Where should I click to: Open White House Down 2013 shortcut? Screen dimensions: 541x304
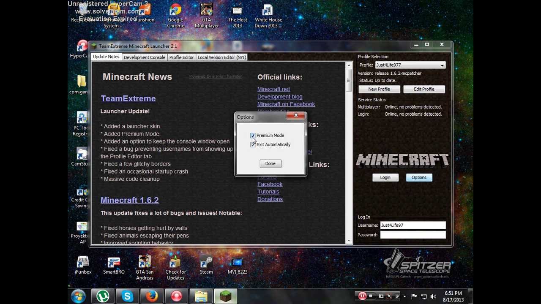[268, 16]
